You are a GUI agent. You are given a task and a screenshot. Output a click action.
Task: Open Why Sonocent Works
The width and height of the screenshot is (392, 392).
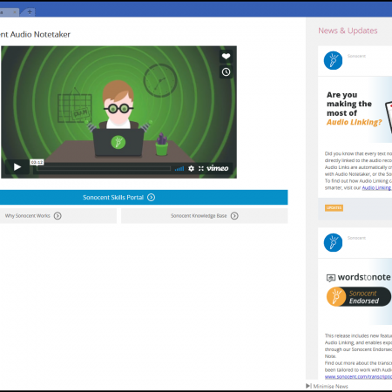(58, 216)
